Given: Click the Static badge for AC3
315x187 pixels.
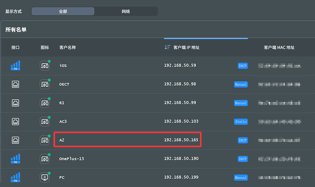Looking at the screenshot, I should (241, 122).
